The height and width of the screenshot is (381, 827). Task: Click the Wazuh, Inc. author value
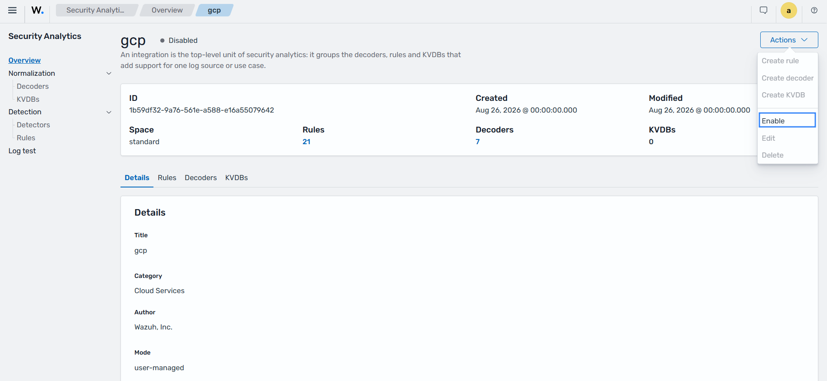[x=153, y=327]
